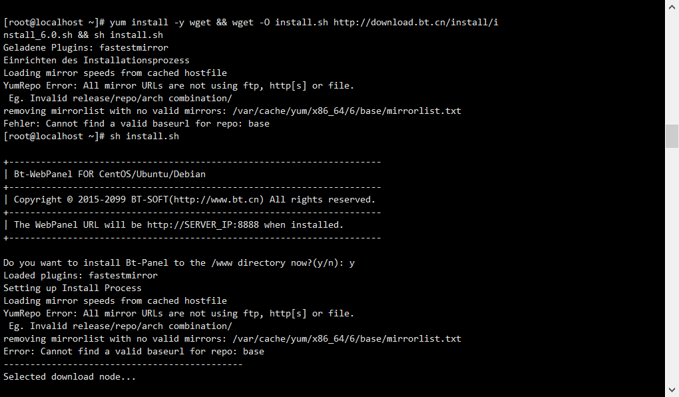Click the scrollbar up arrow
Screen dimensions: 679x397
point(672,7)
